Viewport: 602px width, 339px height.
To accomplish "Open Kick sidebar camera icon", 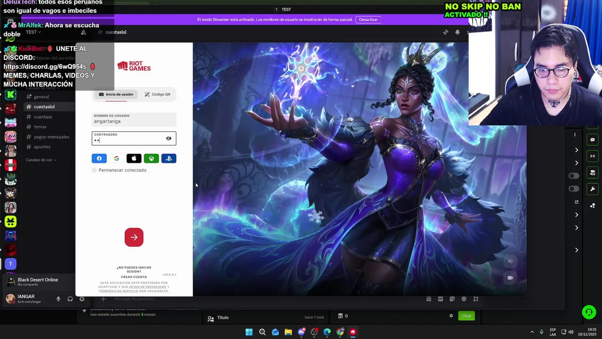I will (x=593, y=173).
